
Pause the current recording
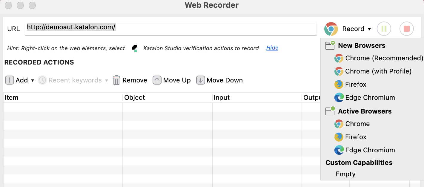pyautogui.click(x=384, y=29)
